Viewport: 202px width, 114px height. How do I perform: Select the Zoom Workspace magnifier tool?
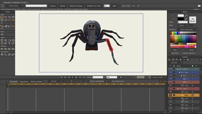(x=6, y=54)
